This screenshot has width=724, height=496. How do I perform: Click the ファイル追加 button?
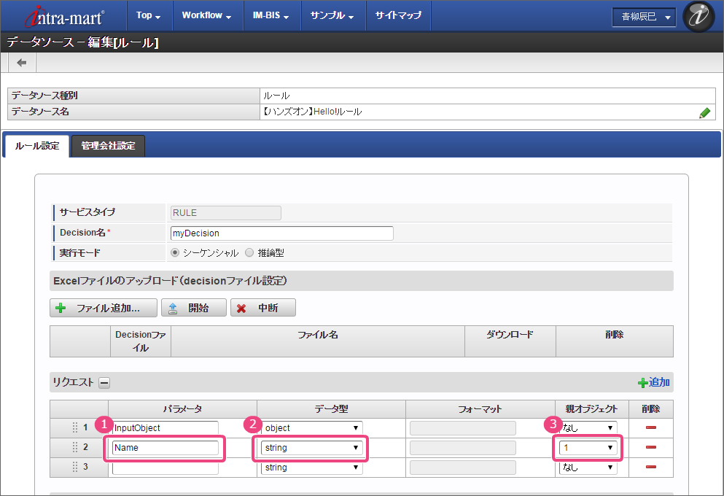(104, 308)
